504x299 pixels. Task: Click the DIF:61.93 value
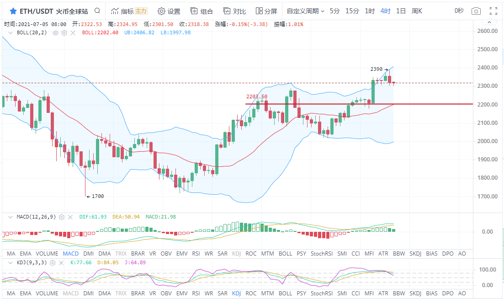click(93, 217)
